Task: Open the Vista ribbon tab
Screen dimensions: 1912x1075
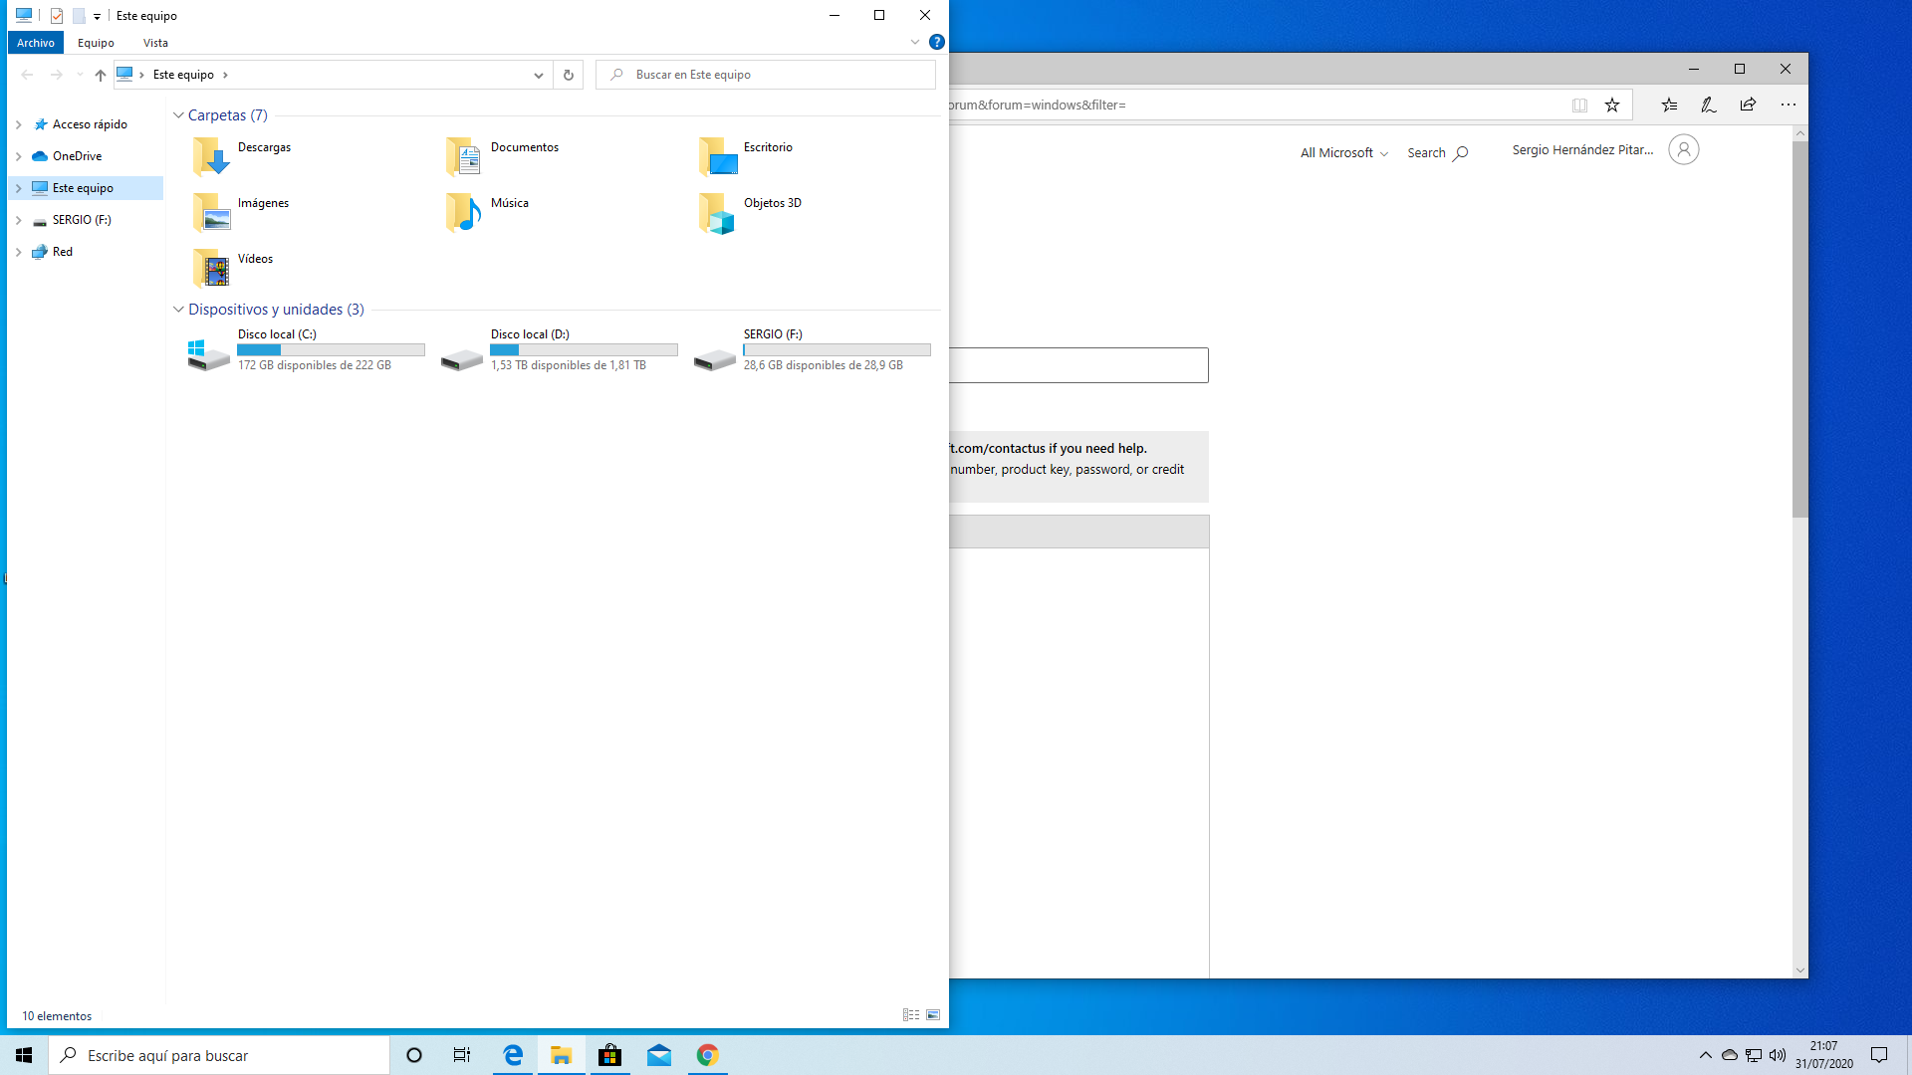Action: (x=155, y=43)
